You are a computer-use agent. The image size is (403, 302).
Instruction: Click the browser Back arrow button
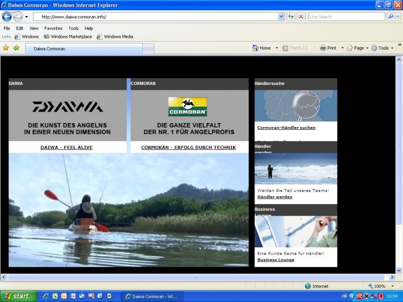7,17
